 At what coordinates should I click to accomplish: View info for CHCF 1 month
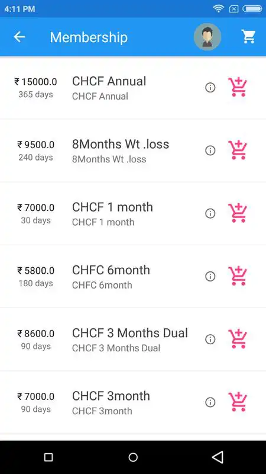tap(210, 213)
